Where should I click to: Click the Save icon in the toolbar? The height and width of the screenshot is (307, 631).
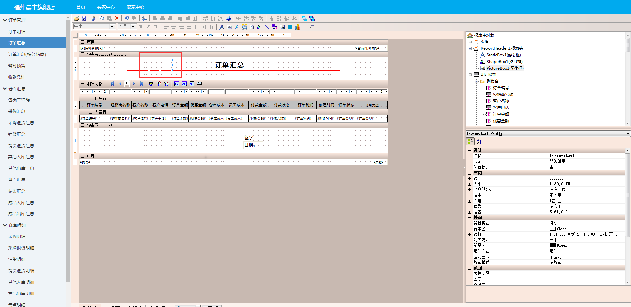point(84,18)
